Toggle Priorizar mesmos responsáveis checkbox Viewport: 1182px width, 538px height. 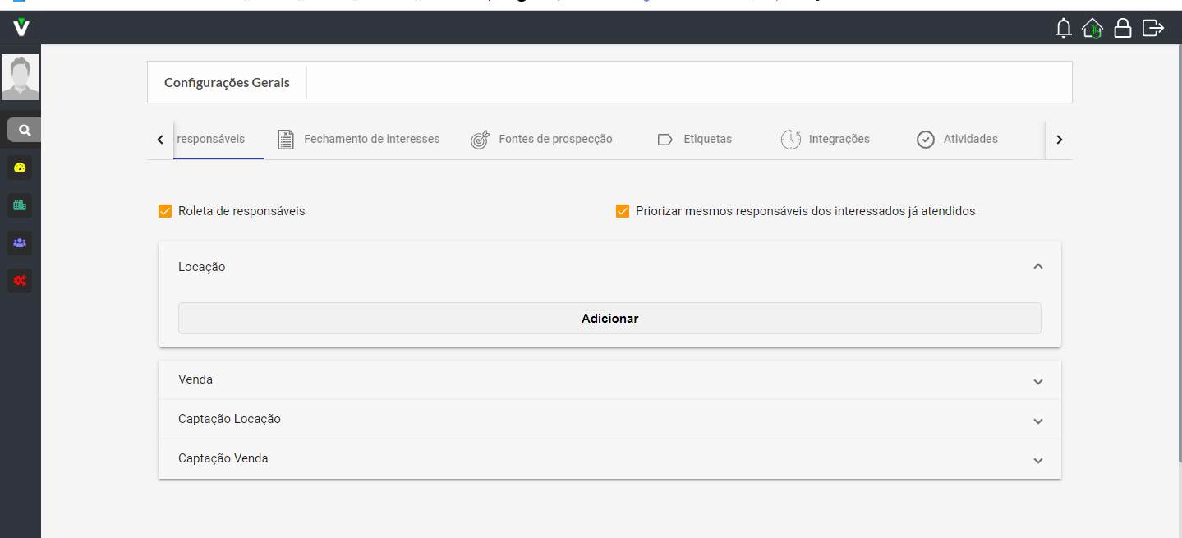click(623, 211)
